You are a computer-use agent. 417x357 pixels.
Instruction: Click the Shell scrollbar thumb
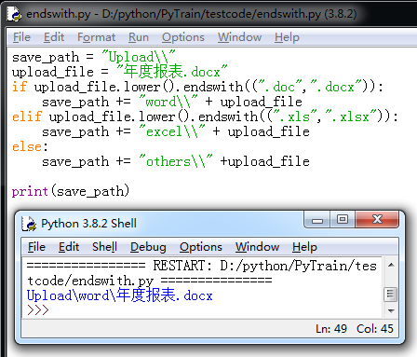[391, 295]
